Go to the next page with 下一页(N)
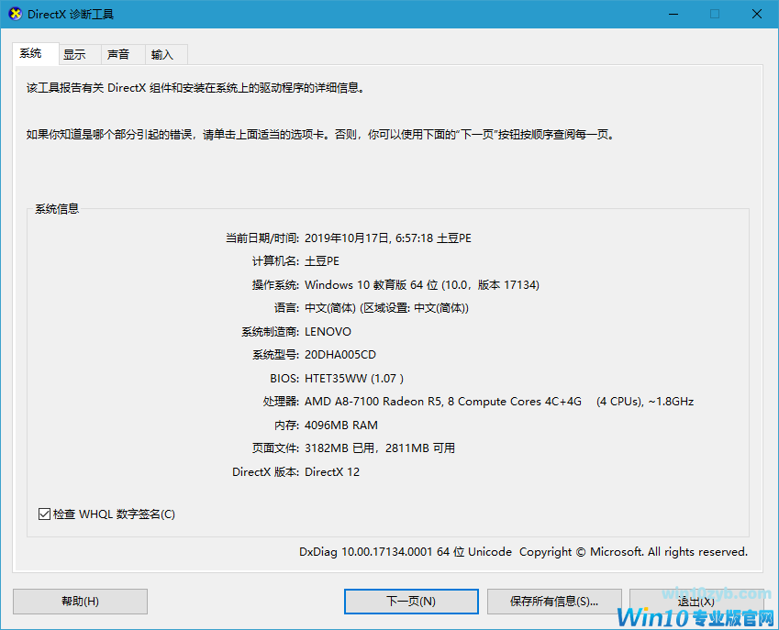 point(411,602)
